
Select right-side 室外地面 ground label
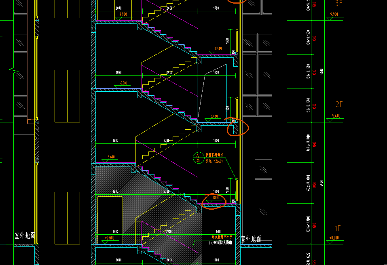click(251, 239)
